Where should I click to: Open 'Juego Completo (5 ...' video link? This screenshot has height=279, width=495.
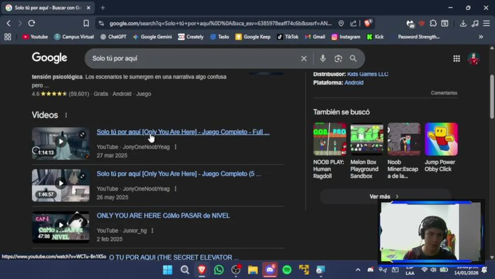pos(179,174)
